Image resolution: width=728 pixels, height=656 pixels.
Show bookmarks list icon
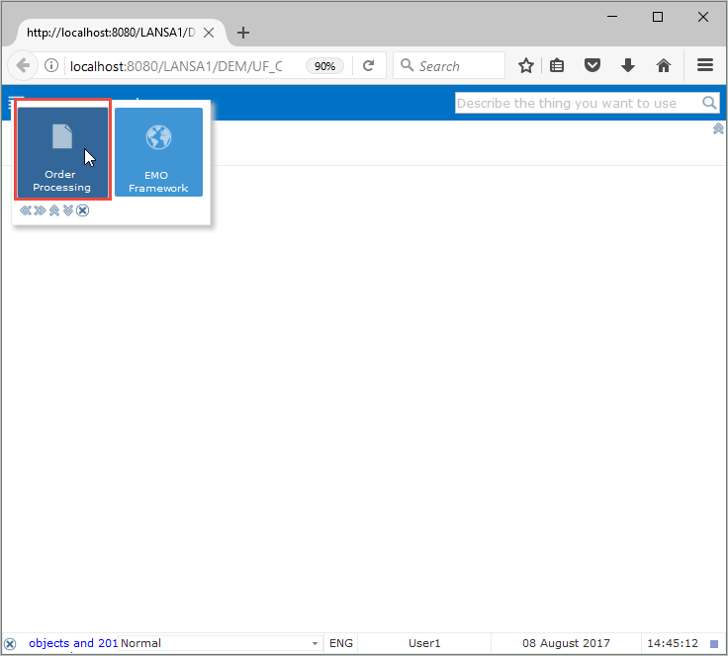tap(557, 65)
